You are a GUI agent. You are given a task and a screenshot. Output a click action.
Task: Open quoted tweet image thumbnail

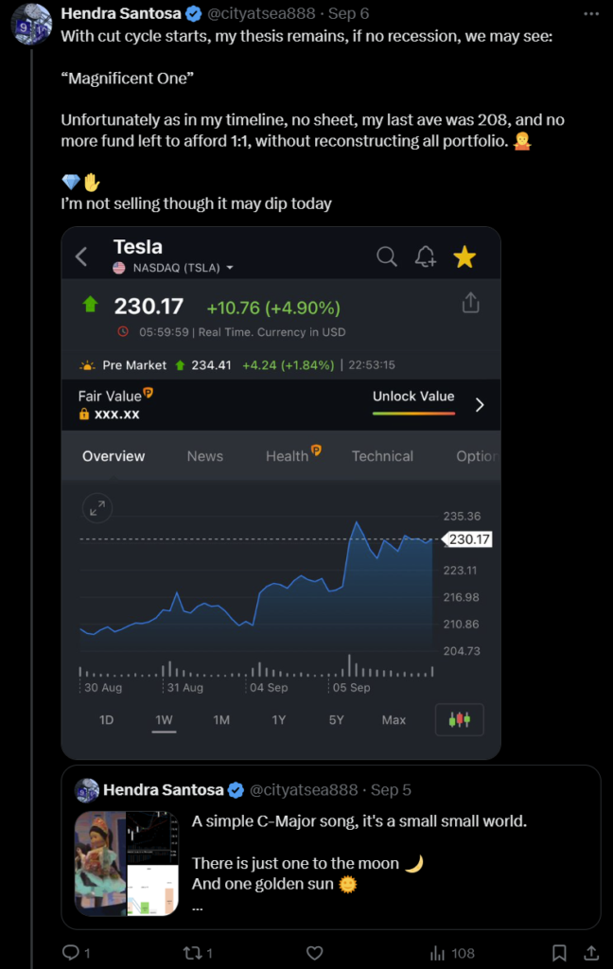point(127,863)
